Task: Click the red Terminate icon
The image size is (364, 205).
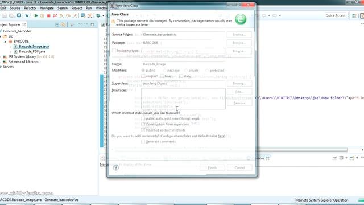Action: (x=48, y=15)
